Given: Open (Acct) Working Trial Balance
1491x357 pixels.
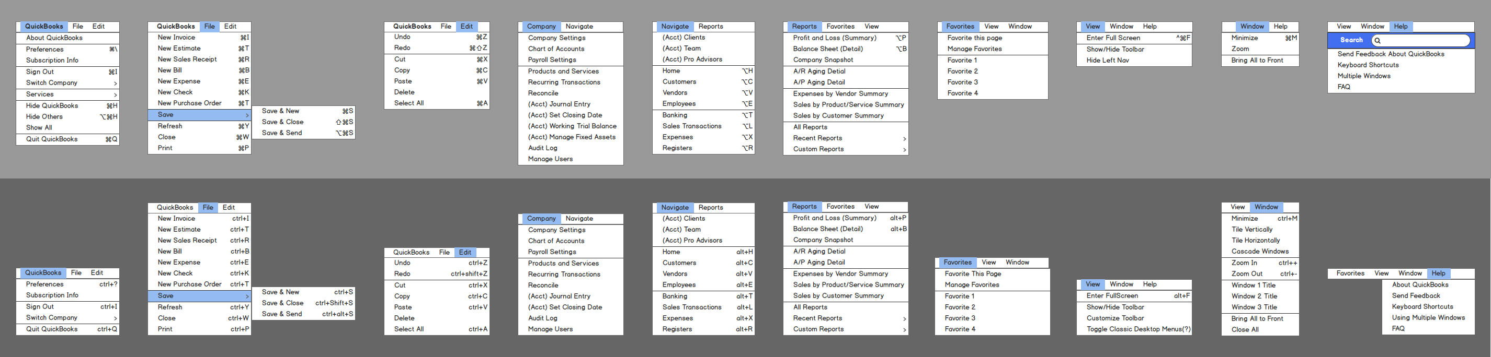Looking at the screenshot, I should [x=571, y=126].
